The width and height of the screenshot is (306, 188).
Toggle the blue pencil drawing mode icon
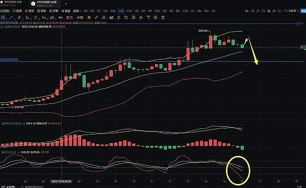(258, 11)
